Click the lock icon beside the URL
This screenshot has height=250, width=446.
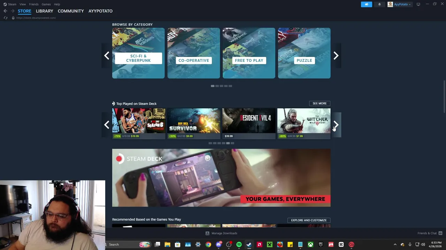point(13,18)
